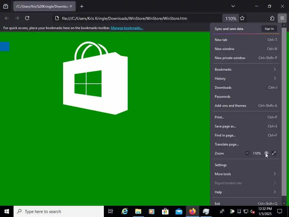Open Mail app from taskbar
Screen dimensions: 289x217
tap(179, 211)
